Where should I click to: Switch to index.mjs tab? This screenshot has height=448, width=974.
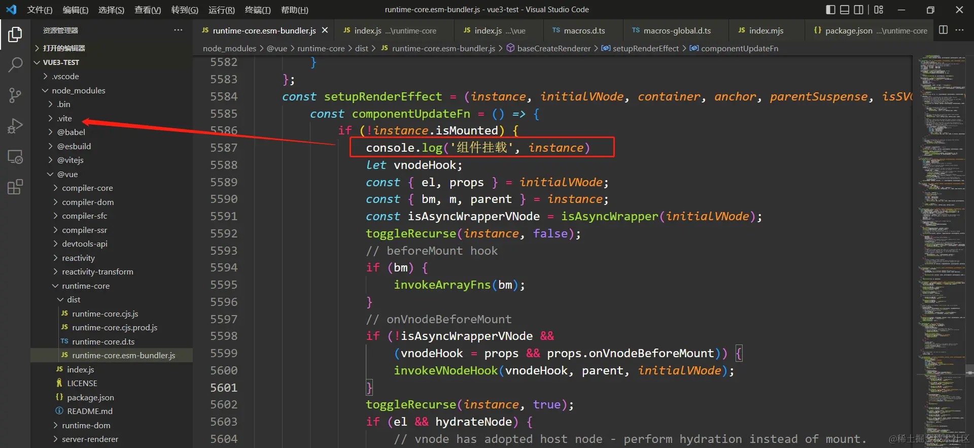click(767, 30)
